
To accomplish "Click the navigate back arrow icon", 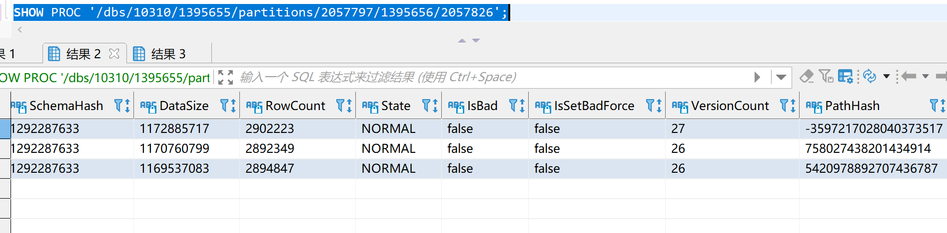I will click(x=909, y=76).
